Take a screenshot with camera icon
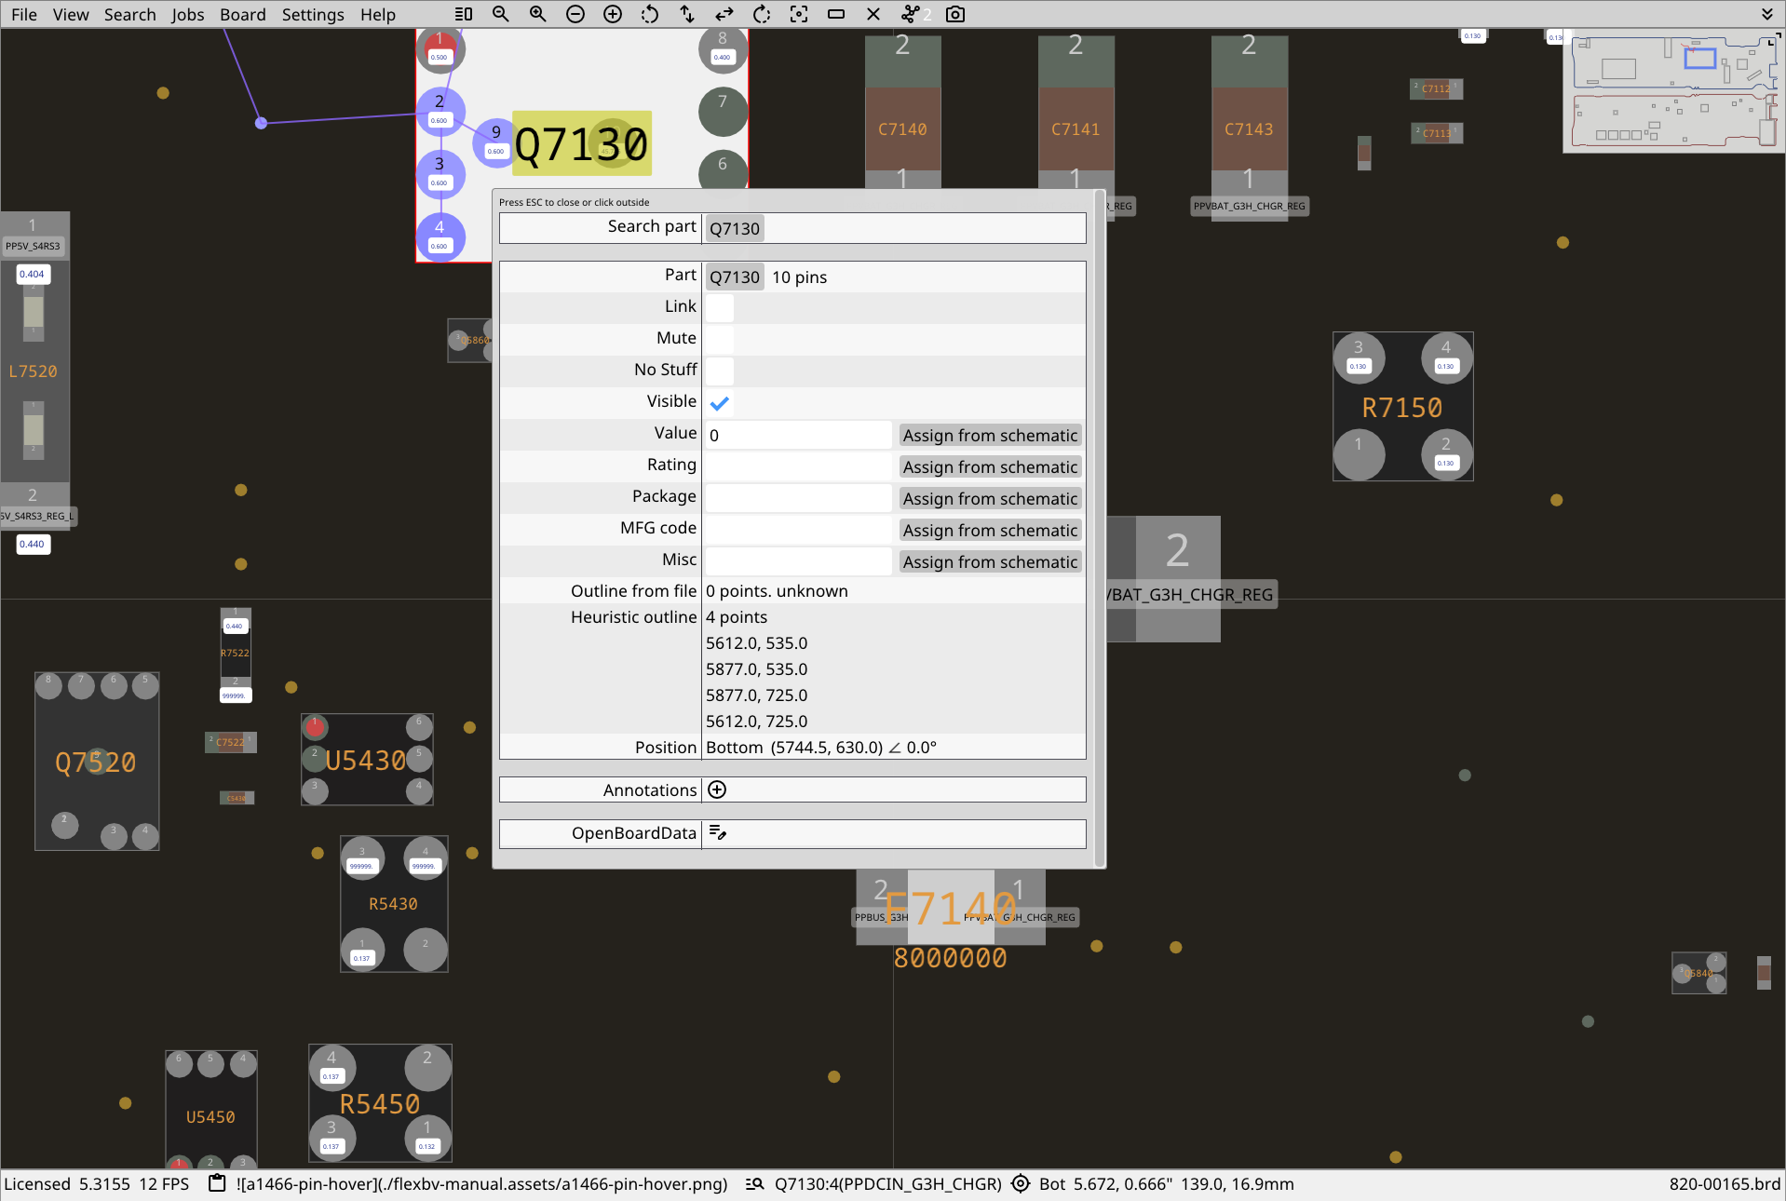 tap(955, 14)
